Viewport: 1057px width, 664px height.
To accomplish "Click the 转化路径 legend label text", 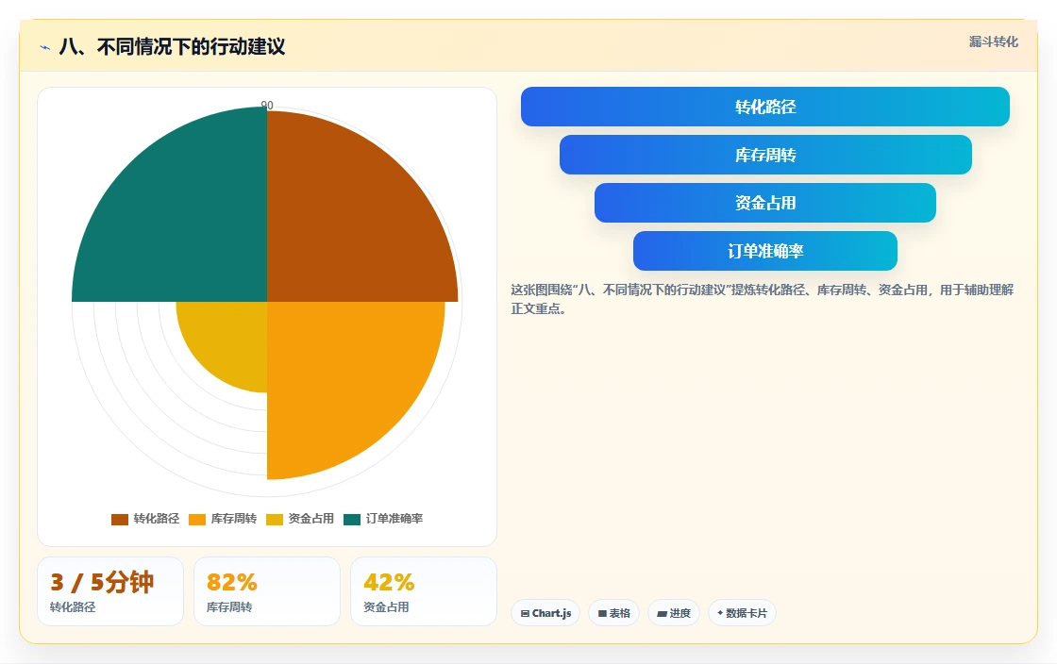I will point(157,519).
